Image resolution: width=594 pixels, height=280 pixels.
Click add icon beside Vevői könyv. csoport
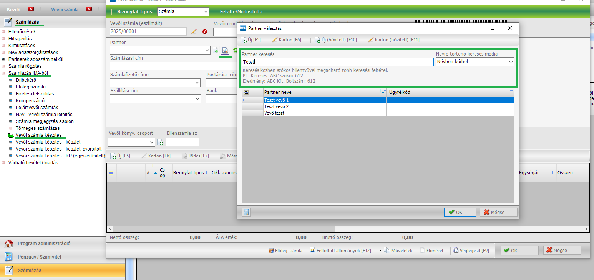160,142
